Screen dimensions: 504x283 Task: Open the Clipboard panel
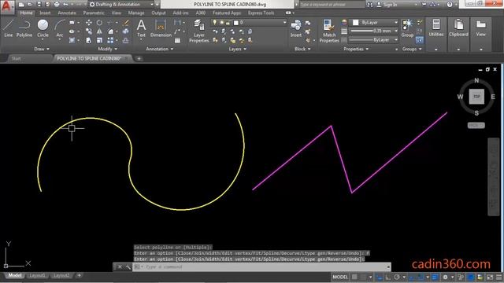coord(458,34)
